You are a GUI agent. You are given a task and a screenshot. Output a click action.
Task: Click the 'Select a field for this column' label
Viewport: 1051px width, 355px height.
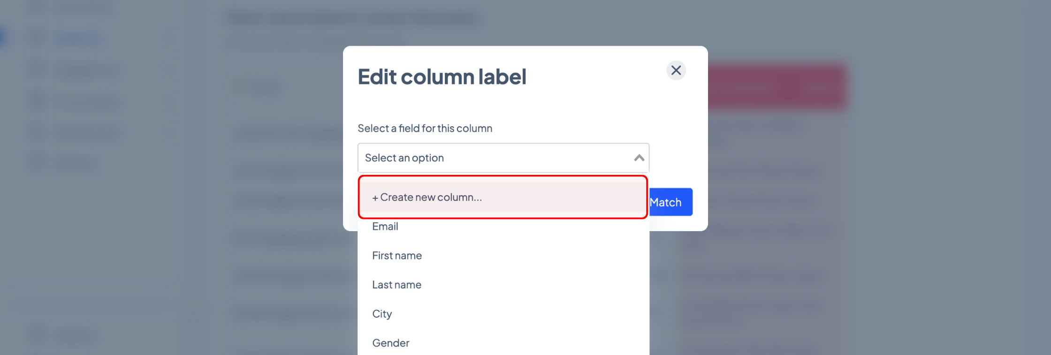click(425, 128)
